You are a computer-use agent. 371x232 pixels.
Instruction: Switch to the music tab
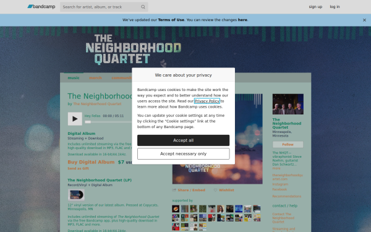click(74, 78)
